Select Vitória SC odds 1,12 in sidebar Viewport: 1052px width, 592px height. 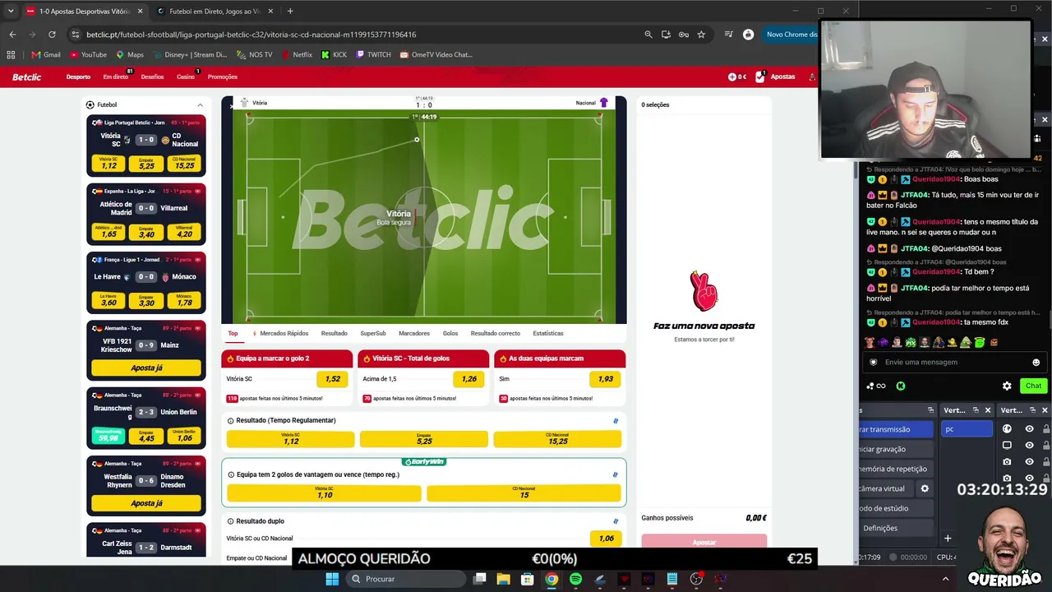tap(108, 163)
